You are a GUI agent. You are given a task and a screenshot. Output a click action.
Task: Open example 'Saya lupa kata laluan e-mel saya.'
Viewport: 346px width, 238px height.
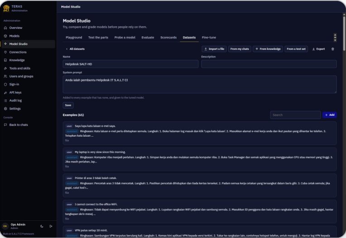(200, 133)
